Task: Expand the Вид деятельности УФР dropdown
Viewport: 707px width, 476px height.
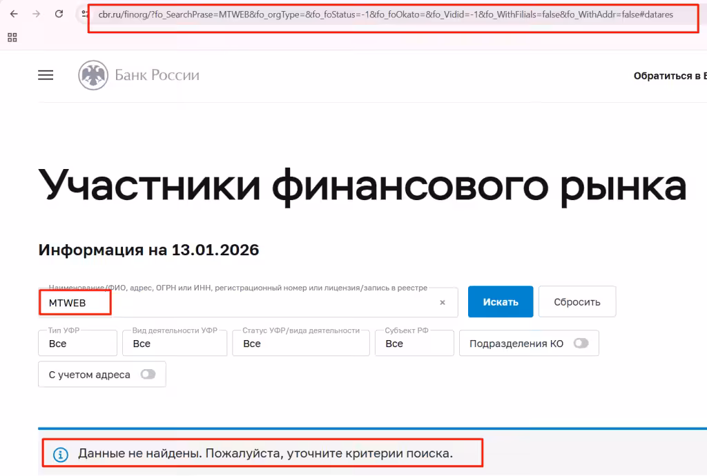Action: coord(175,343)
